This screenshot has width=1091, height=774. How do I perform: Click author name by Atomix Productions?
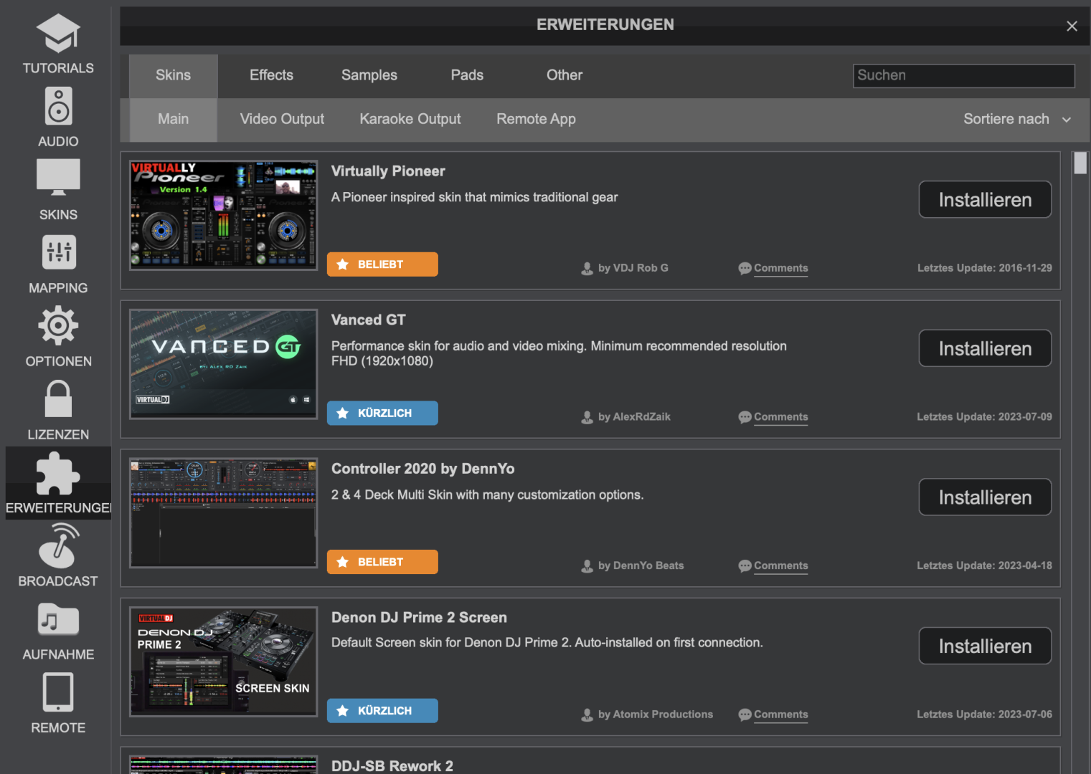(656, 715)
